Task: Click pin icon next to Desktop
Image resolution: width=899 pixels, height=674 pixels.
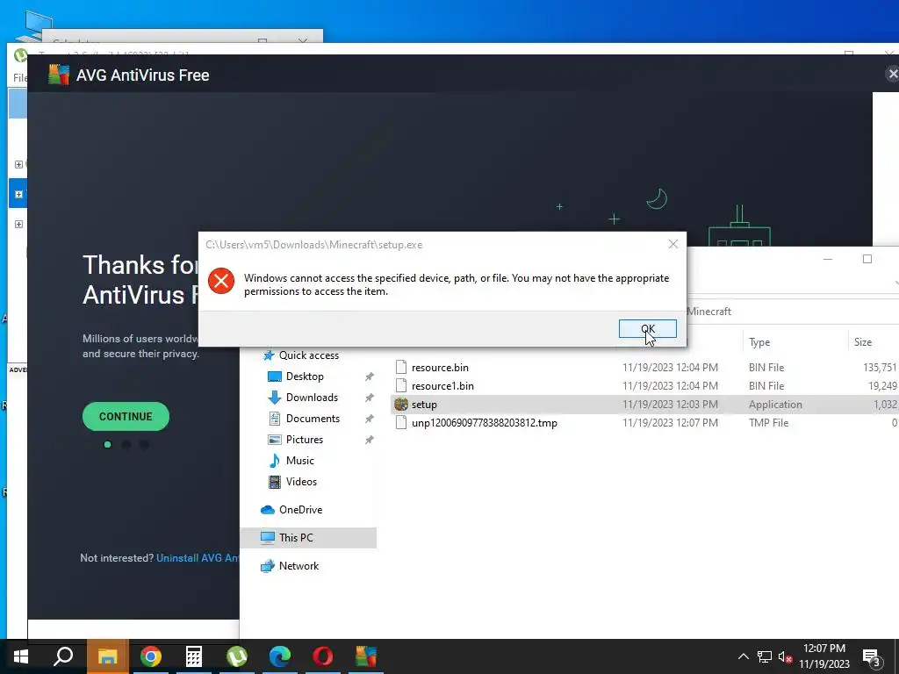Action: point(370,376)
